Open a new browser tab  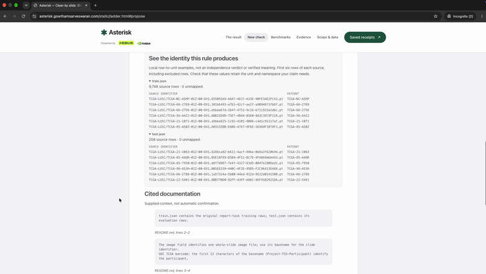(95, 5)
